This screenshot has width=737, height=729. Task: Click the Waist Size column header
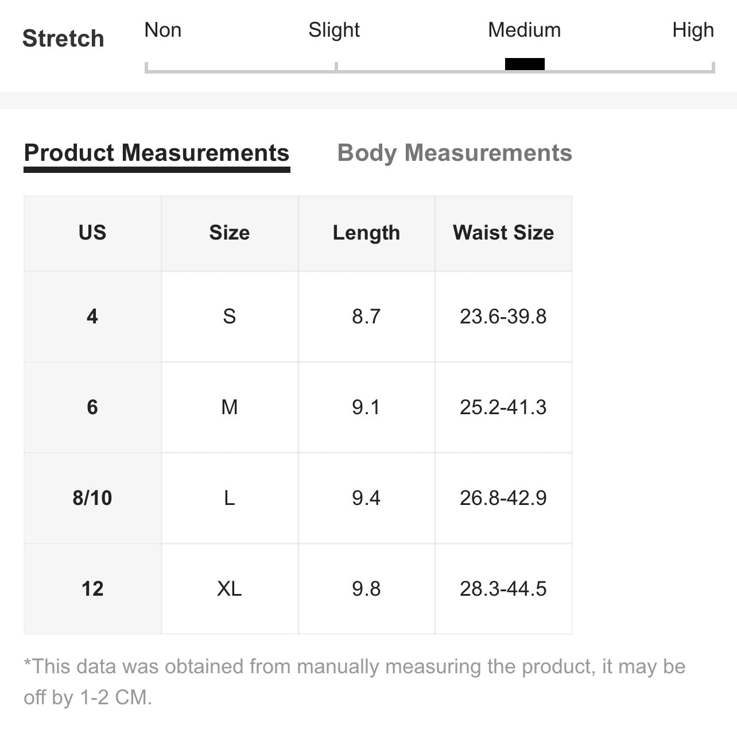click(x=503, y=233)
